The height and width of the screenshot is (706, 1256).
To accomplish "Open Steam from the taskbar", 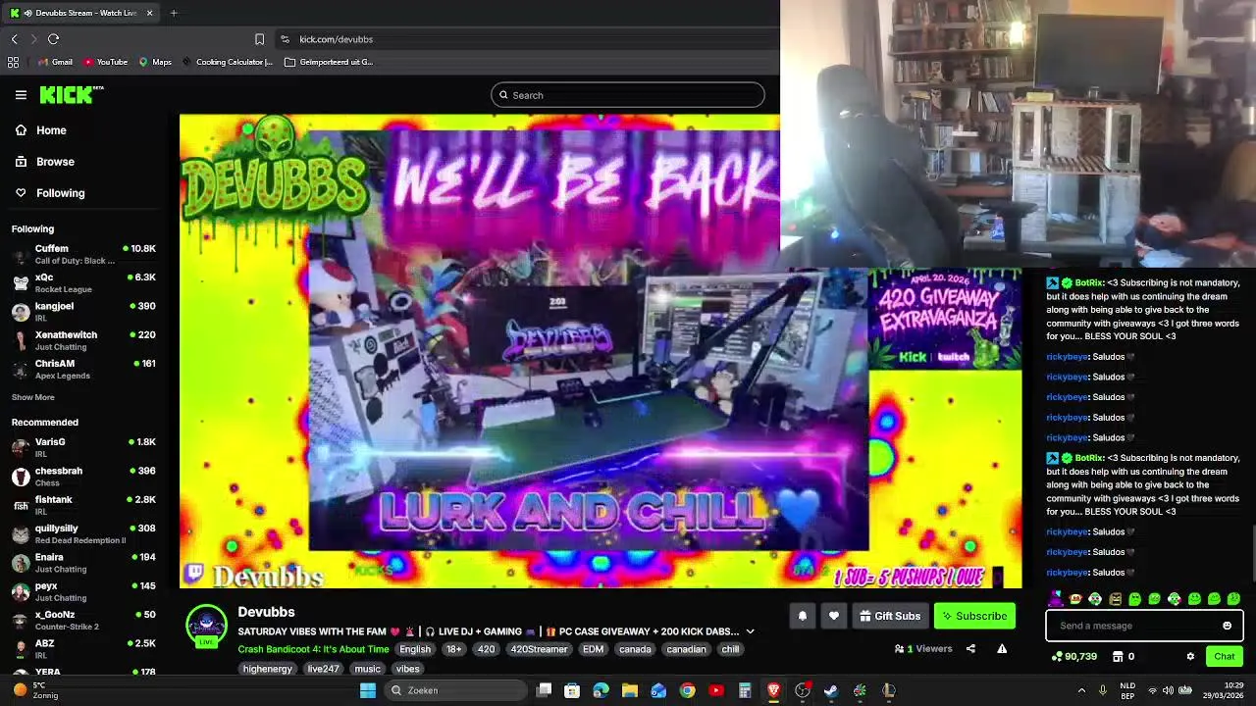I will tap(830, 690).
